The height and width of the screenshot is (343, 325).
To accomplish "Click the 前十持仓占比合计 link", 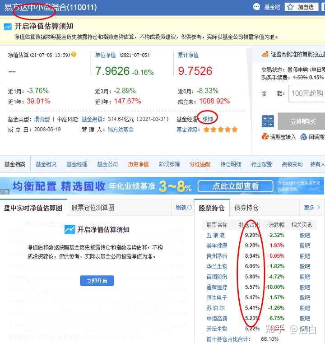I will click(228, 339).
